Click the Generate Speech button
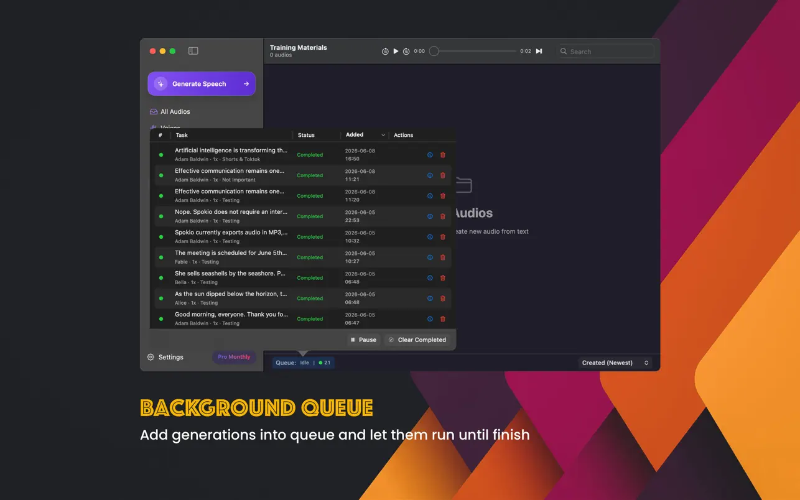 pos(202,84)
